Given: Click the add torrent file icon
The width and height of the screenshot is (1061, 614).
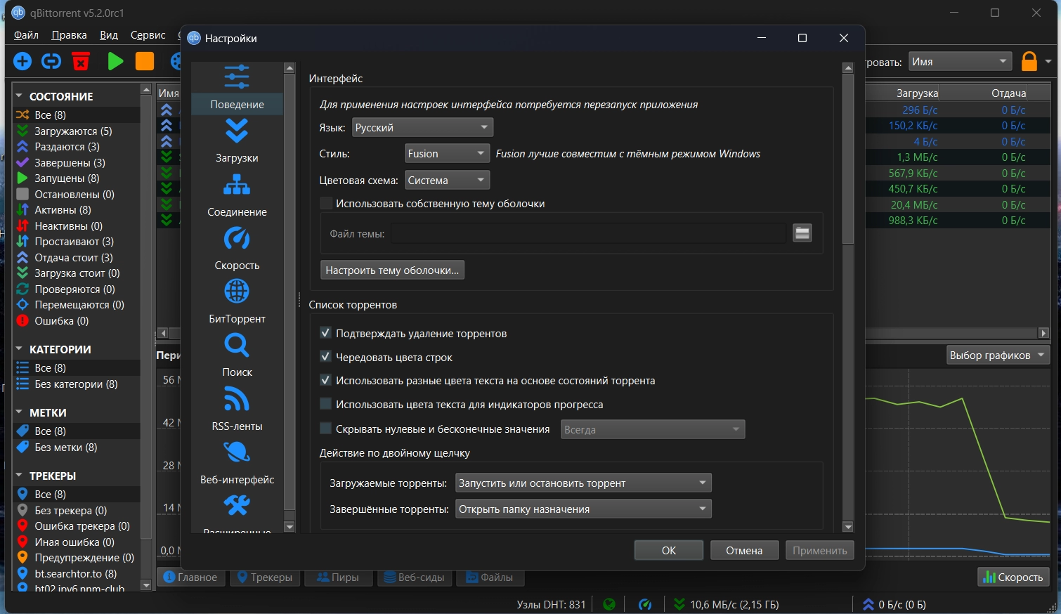Looking at the screenshot, I should (x=22, y=62).
